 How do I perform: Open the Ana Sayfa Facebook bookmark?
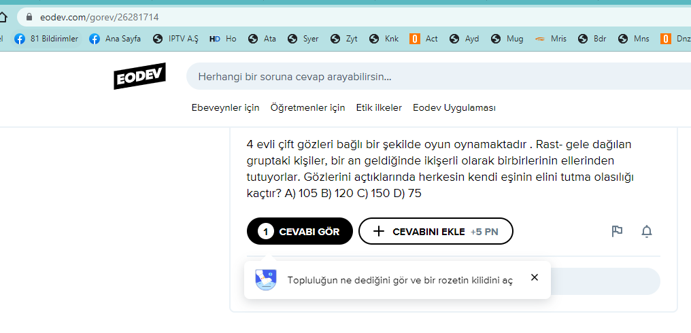click(115, 39)
